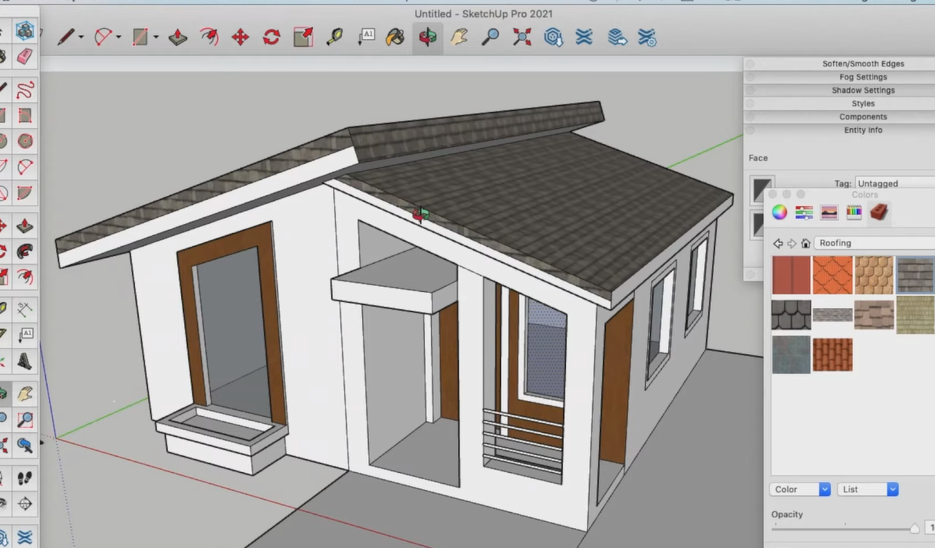The height and width of the screenshot is (548, 935).
Task: Select the Rectangle shape tool in top toolbar
Action: 140,37
